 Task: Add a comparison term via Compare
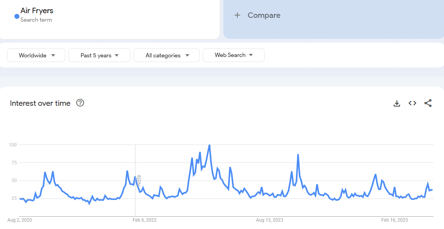tap(264, 15)
